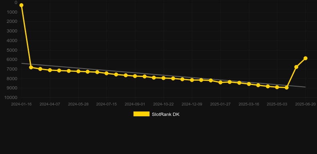Screen dimensions: 317x154
Task: Click the 2025-01-27 x-axis date label
Action: [x=220, y=104]
